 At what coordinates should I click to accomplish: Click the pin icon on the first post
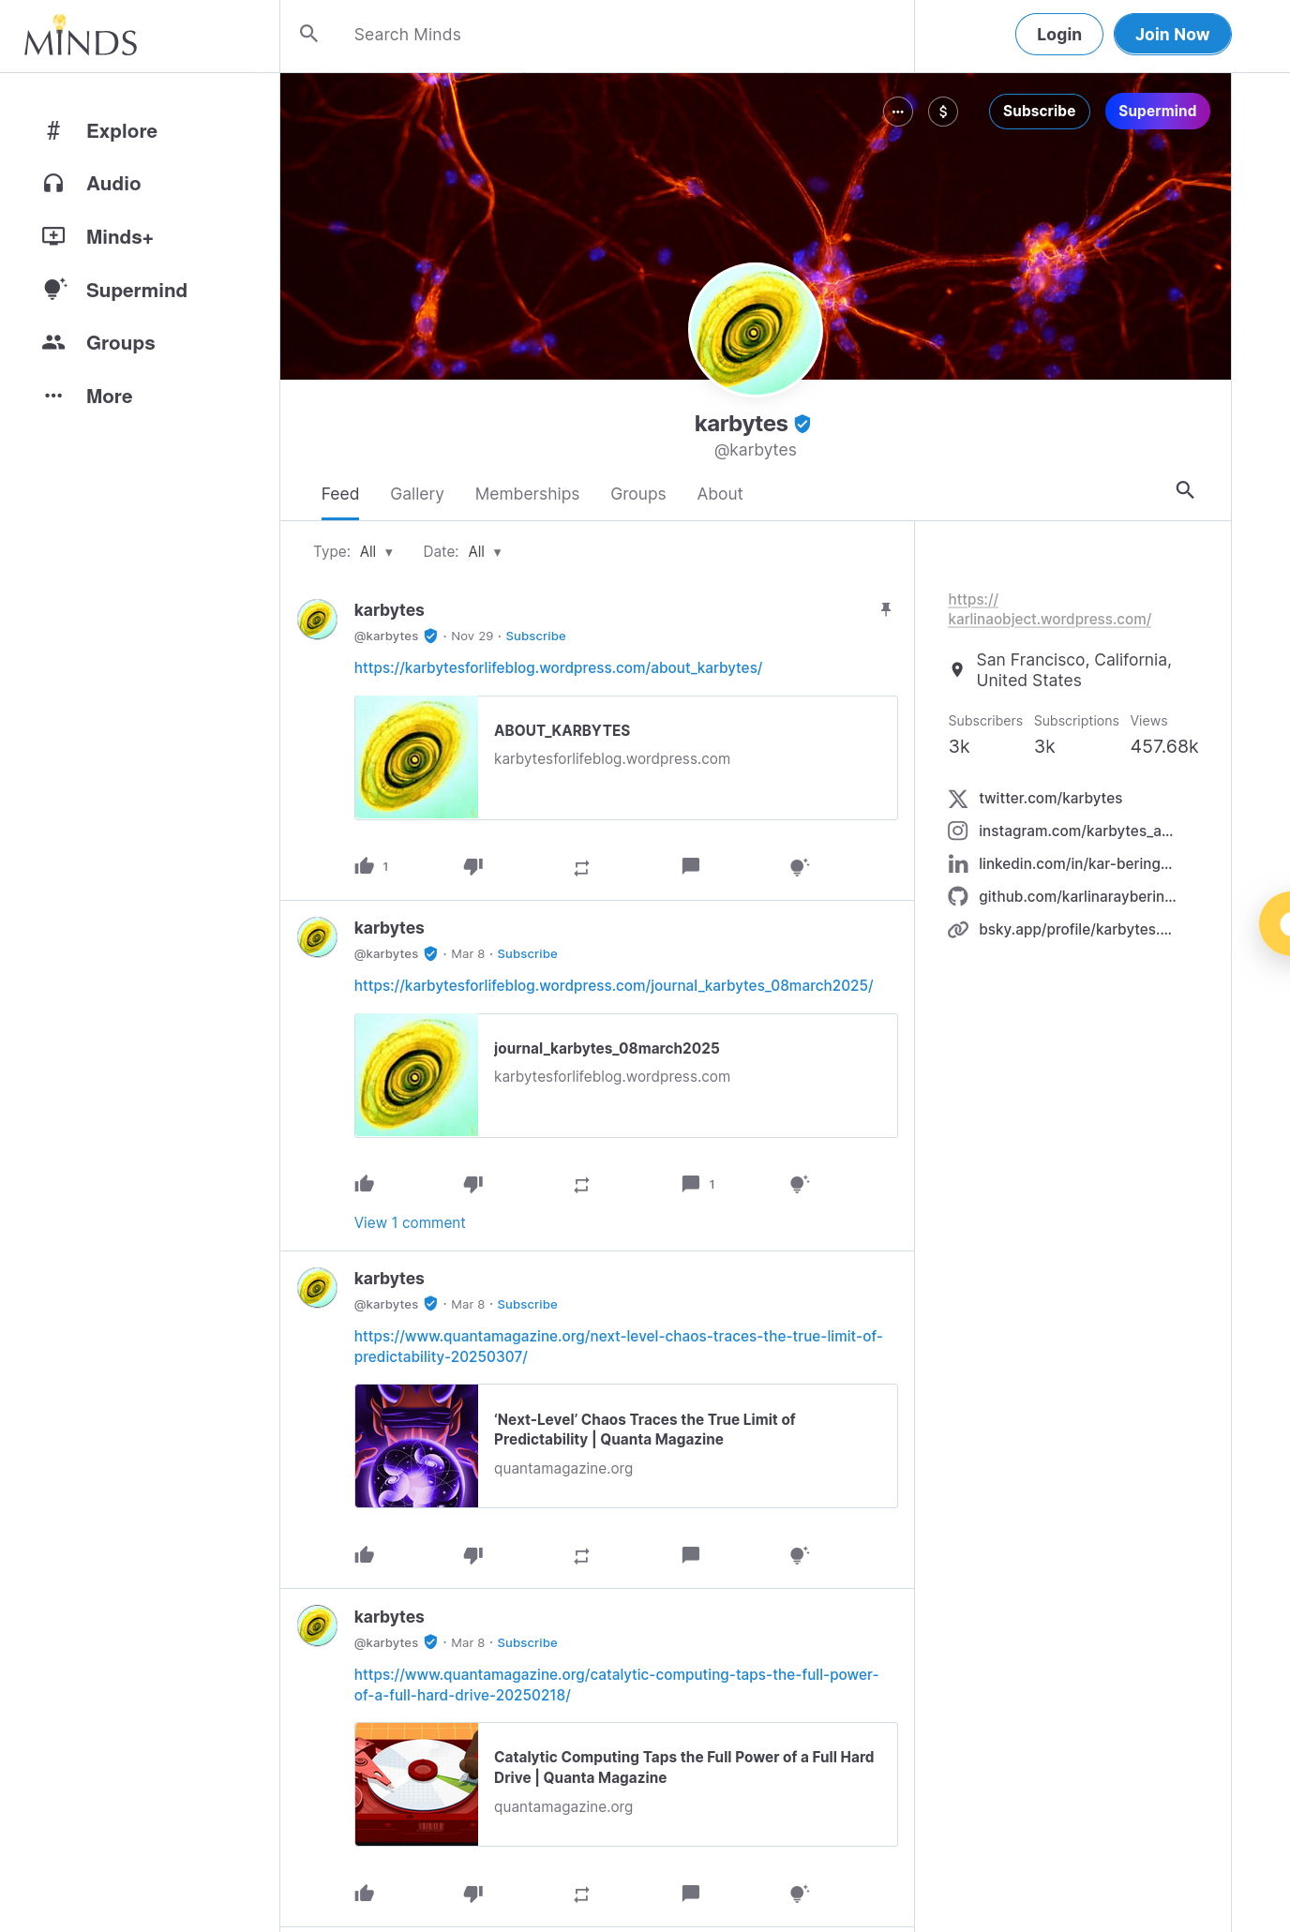(886, 610)
